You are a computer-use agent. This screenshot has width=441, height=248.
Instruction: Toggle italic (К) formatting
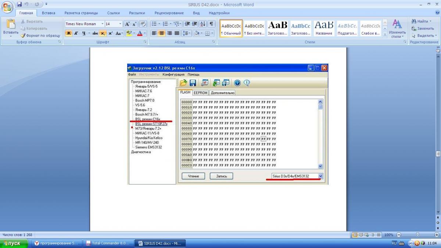pos(76,33)
